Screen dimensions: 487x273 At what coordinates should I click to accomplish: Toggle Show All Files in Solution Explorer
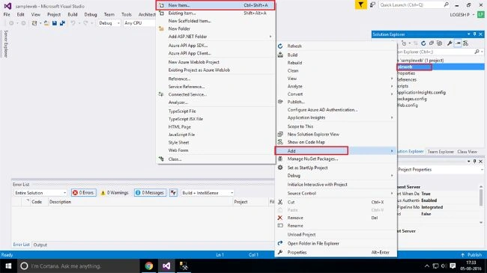click(440, 43)
